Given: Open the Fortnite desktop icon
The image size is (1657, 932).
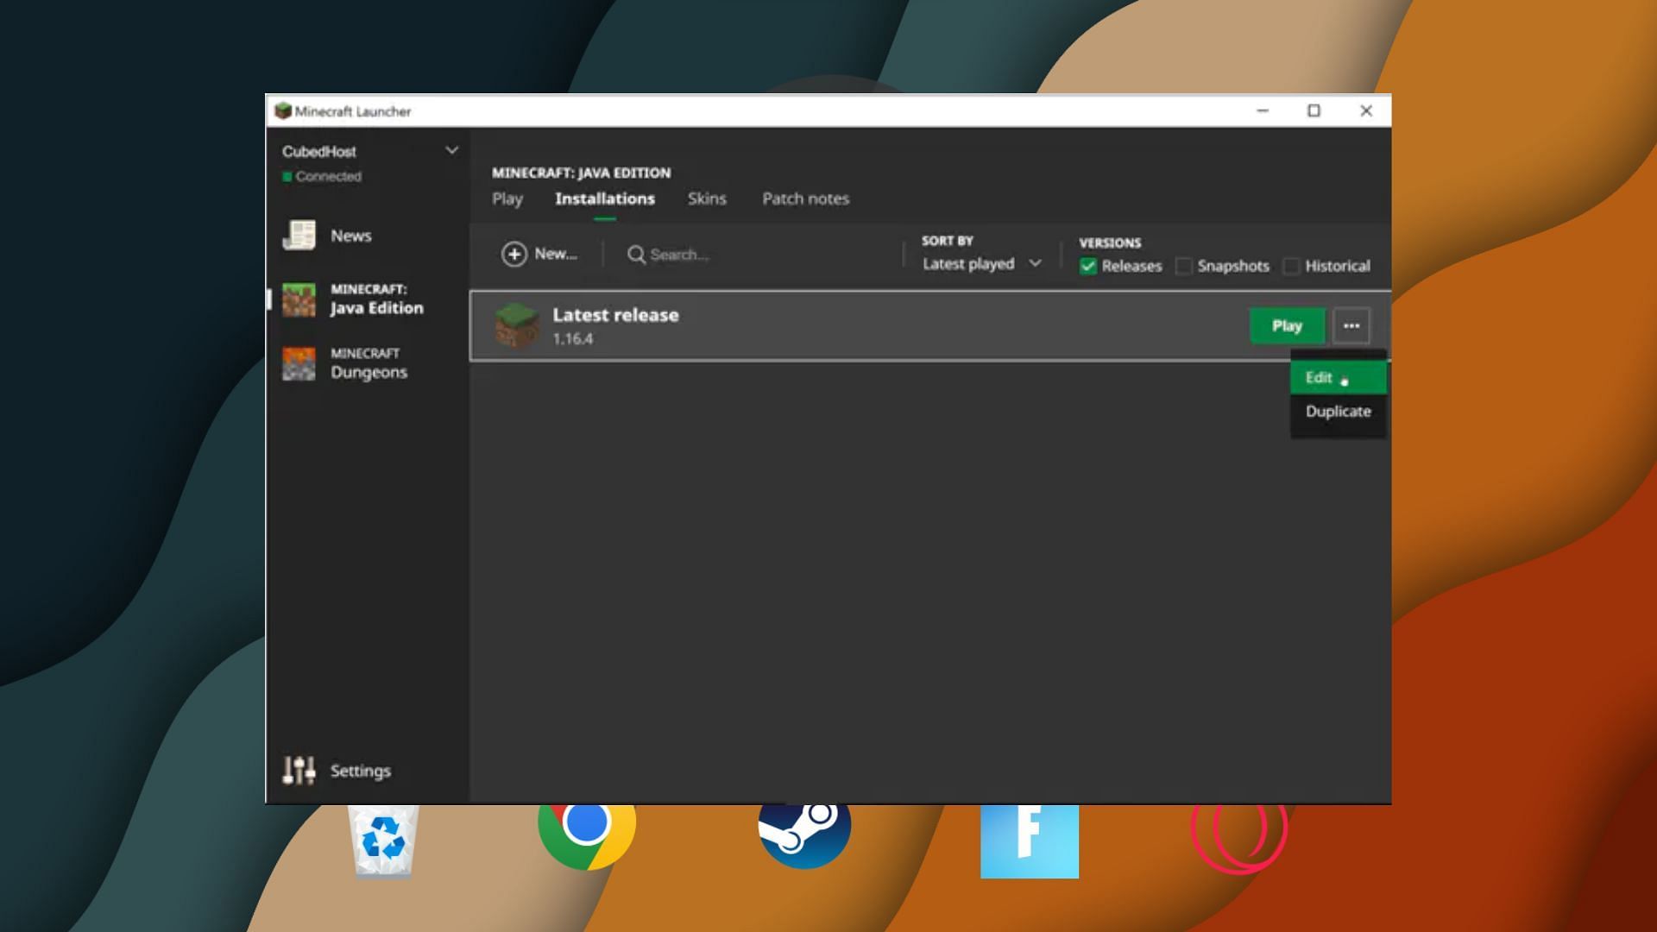Looking at the screenshot, I should 1030,841.
